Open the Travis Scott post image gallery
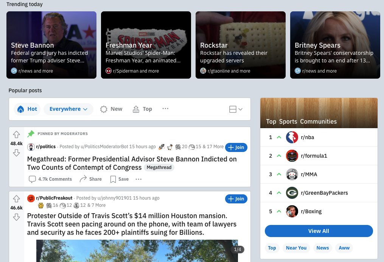384x262 pixels. 137,251
